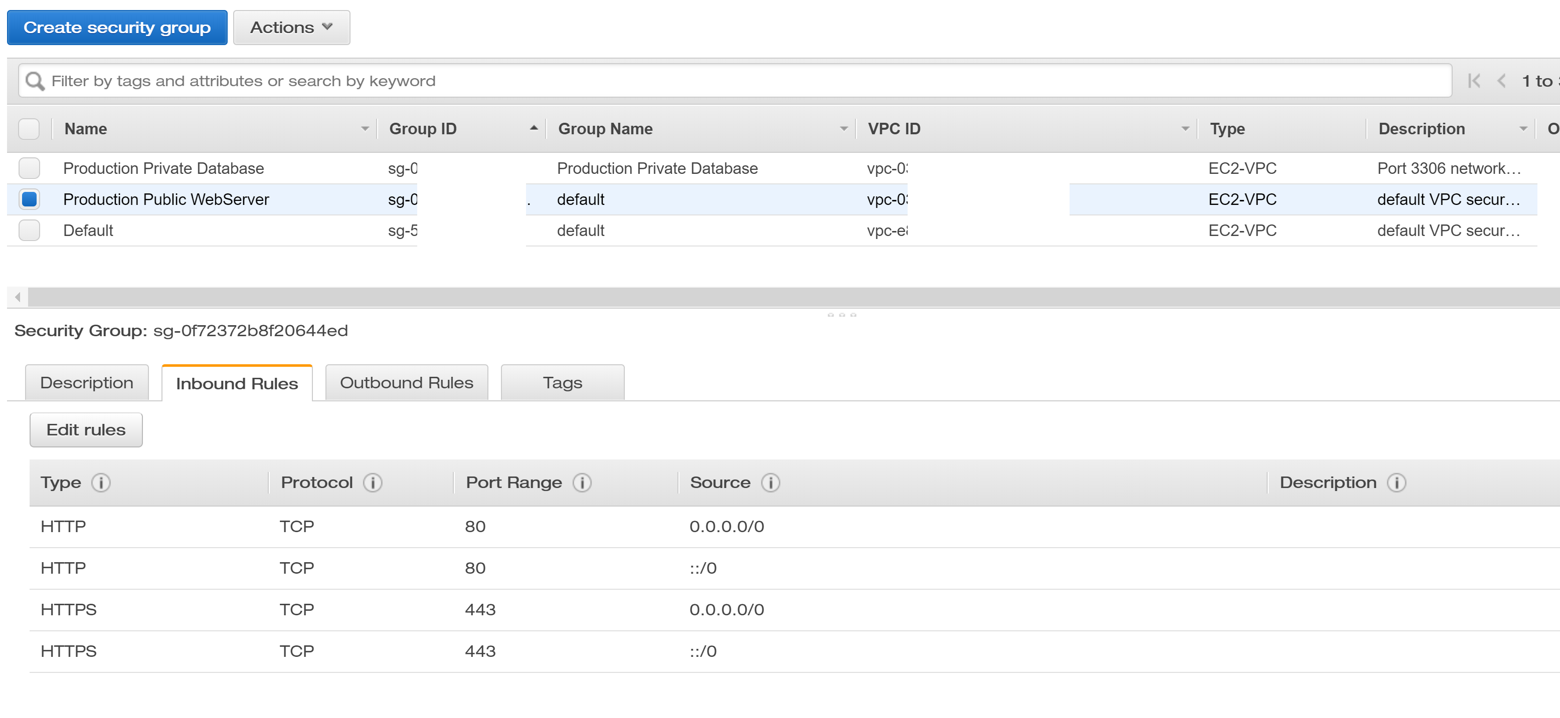Image resolution: width=1560 pixels, height=718 pixels.
Task: Click Create security group button
Action: pyautogui.click(x=117, y=28)
